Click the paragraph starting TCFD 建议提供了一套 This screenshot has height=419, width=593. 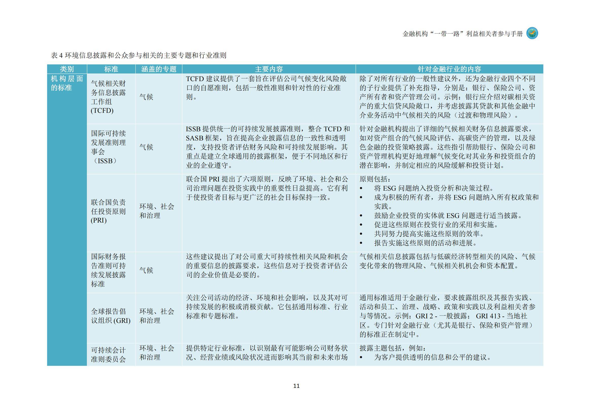267,88
